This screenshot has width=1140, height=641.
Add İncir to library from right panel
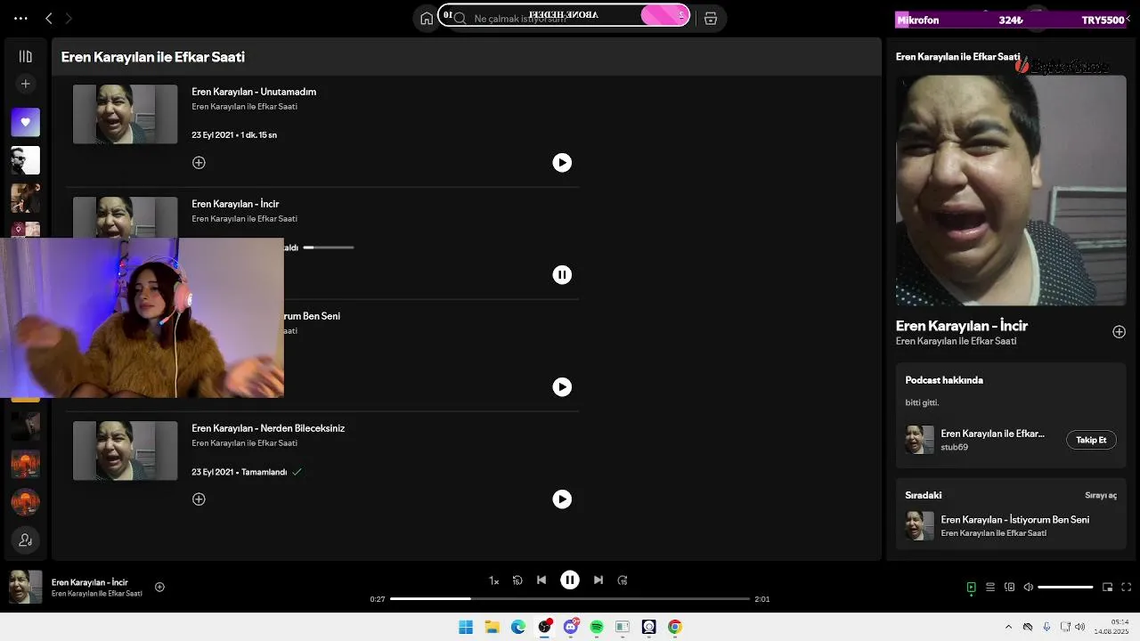tap(1119, 331)
